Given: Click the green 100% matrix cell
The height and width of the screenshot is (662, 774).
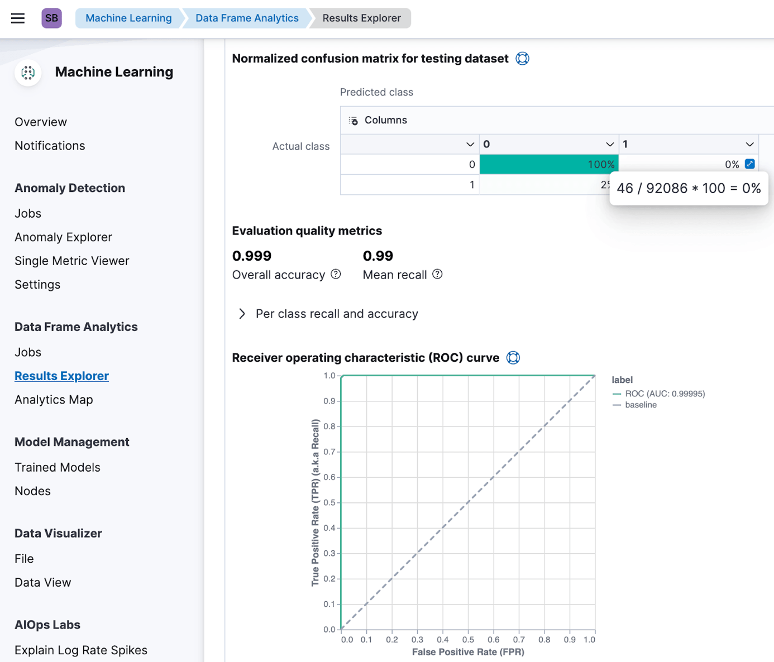Looking at the screenshot, I should click(548, 165).
